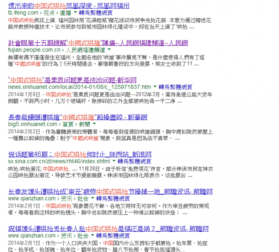The width and height of the screenshot is (279, 252).
Task: Click the fz.ifeng.com green URL breadcrumb
Action: click(x=40, y=13)
